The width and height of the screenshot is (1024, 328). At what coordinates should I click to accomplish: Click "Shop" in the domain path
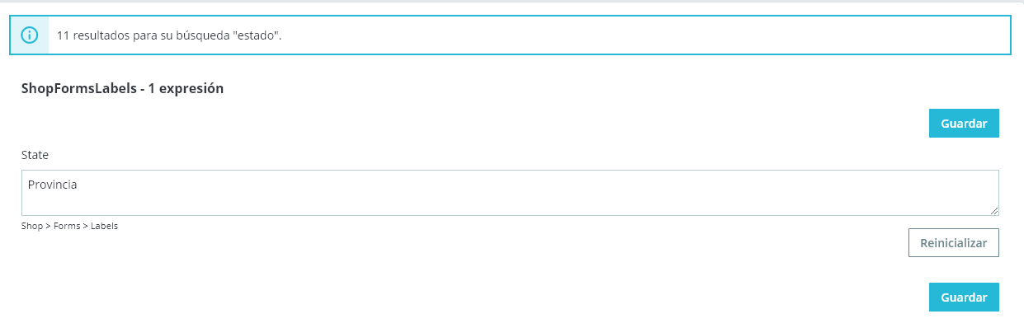point(32,226)
